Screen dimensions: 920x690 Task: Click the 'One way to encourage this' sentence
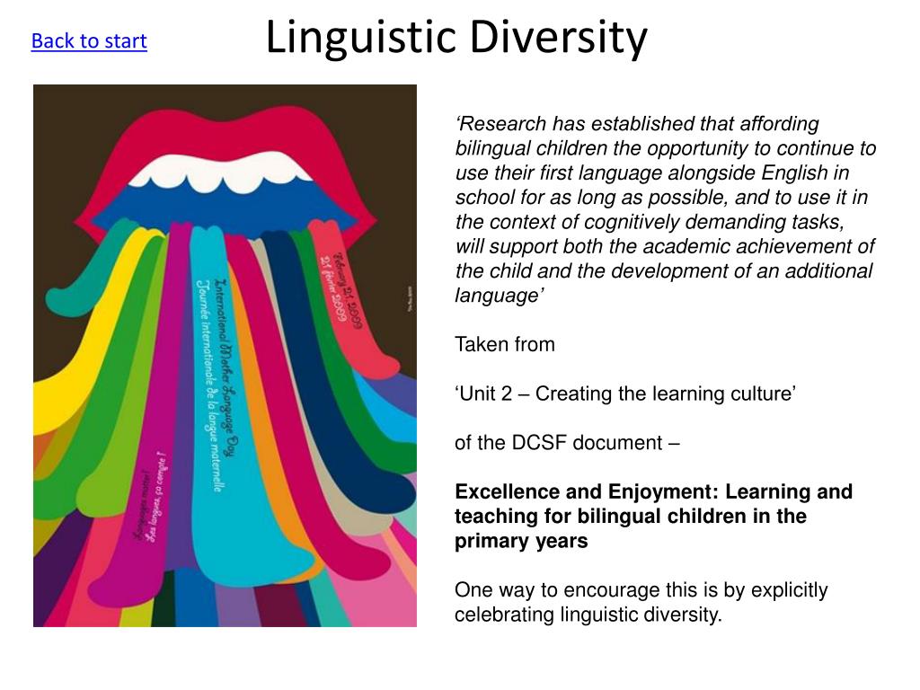641,602
